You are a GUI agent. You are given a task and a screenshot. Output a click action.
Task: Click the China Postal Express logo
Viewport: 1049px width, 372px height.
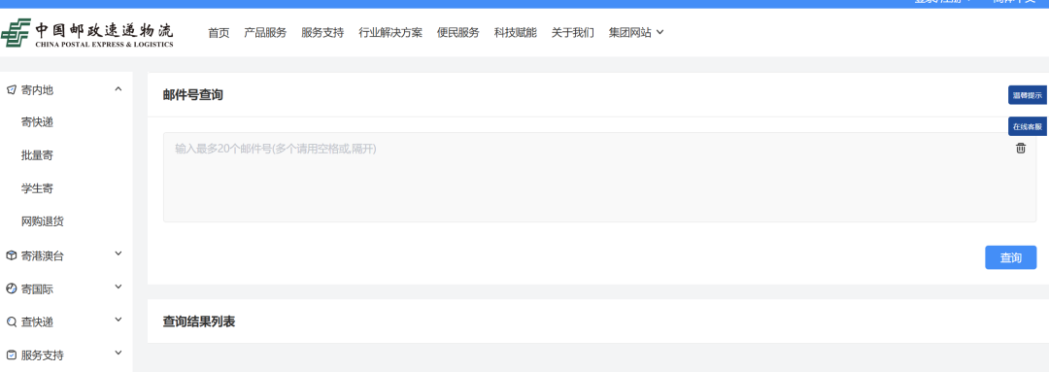pos(87,33)
